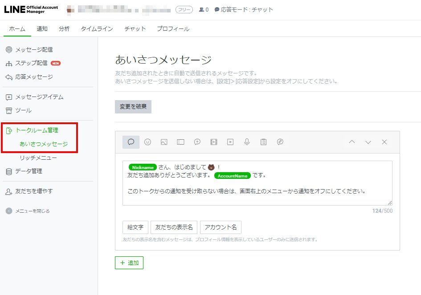Viewport: 421px width, 295px height.
Task: Open the 分析 tab
Action: [64, 29]
